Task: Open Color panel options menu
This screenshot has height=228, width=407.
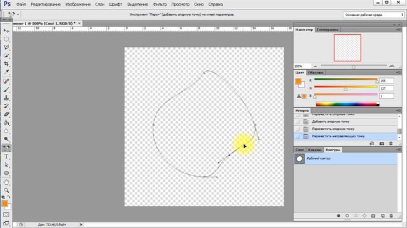Action: (398, 73)
